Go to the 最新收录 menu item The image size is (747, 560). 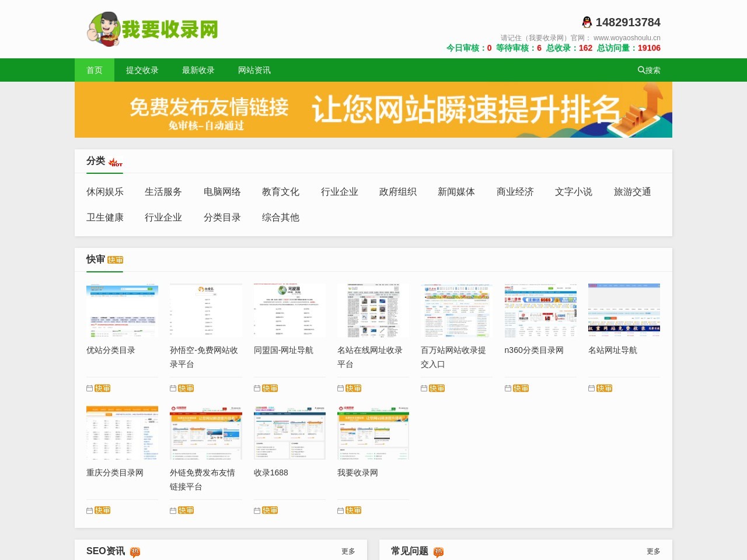point(198,70)
